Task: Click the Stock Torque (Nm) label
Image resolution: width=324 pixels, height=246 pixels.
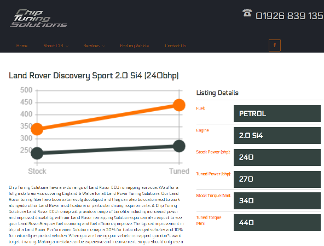Action: pyautogui.click(x=213, y=195)
